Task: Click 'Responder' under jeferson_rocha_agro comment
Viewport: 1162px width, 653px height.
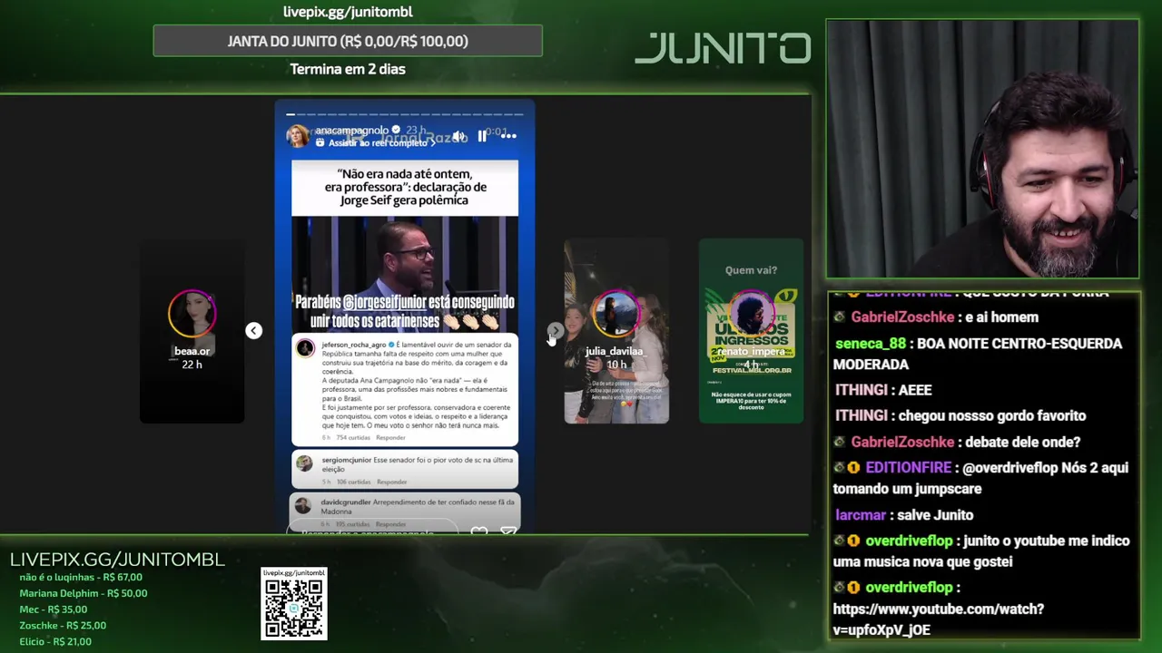Action: (390, 438)
